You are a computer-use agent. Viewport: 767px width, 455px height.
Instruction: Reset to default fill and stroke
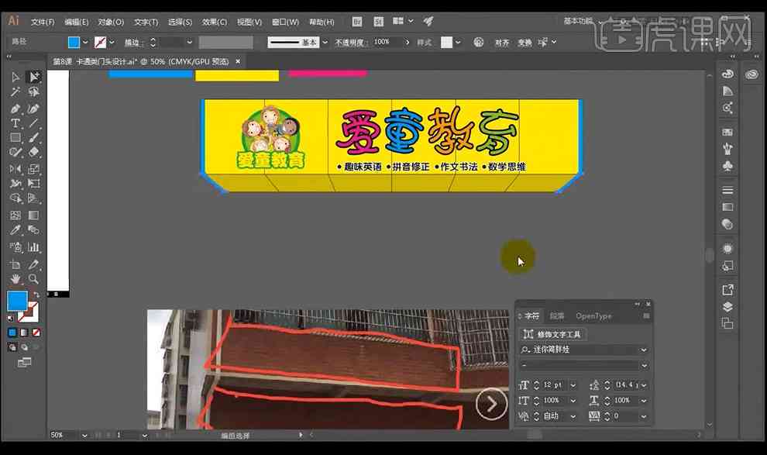point(11,318)
